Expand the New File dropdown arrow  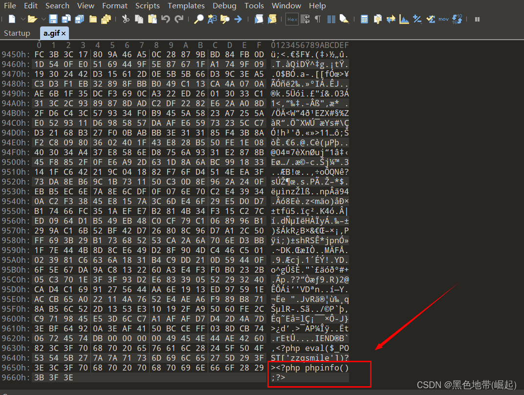[22, 19]
